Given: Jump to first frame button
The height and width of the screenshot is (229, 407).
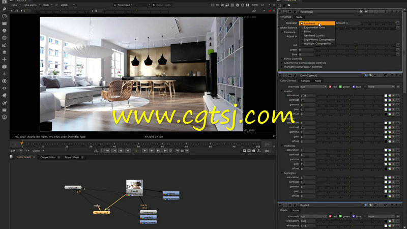Looking at the screenshot, I should pyautogui.click(x=107, y=151).
